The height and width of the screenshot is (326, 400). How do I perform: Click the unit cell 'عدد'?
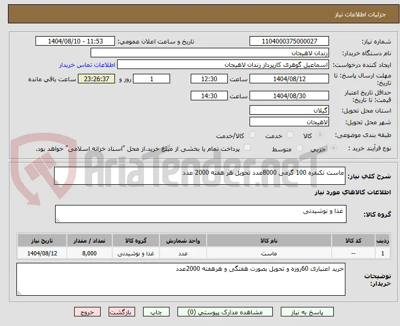coord(183,253)
